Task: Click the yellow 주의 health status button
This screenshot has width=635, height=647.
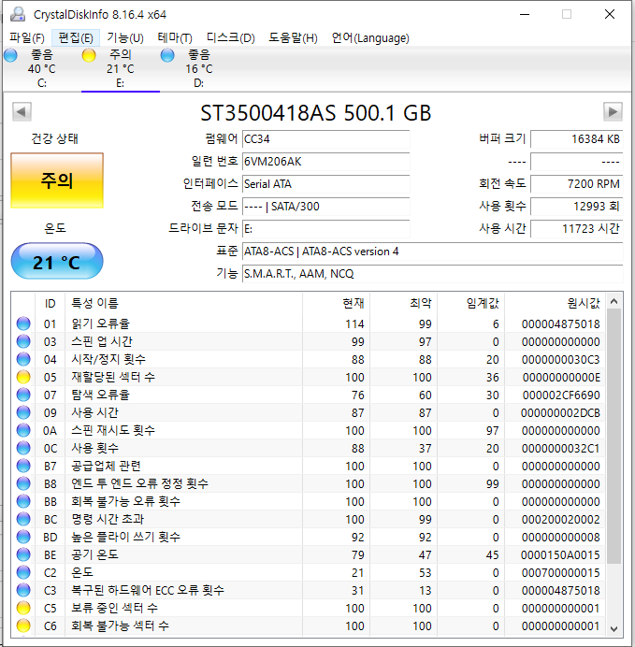Action: [57, 180]
